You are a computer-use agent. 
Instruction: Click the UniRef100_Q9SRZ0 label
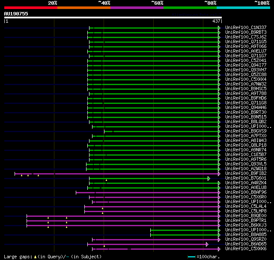246,239
